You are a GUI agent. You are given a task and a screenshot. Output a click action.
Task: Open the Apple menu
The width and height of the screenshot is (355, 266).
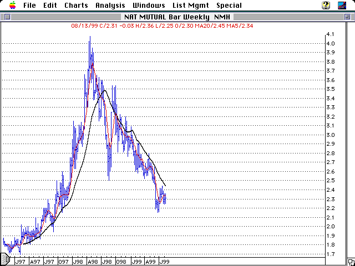pos(13,5)
